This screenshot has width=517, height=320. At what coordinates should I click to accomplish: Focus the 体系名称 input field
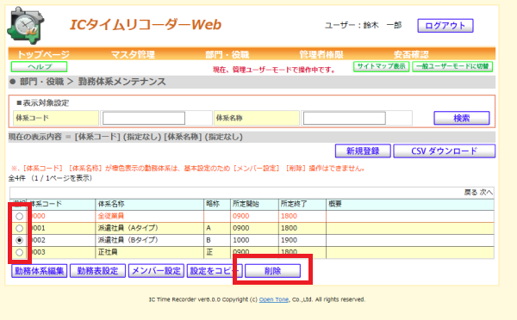pyautogui.click(x=345, y=118)
